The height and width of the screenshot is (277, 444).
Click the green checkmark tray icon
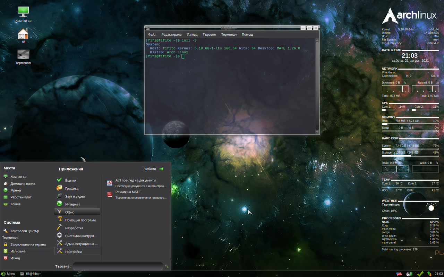click(420, 274)
